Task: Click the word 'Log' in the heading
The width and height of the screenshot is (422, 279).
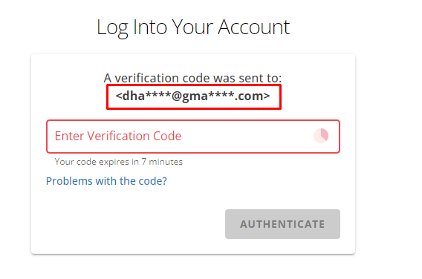Action: tap(112, 28)
